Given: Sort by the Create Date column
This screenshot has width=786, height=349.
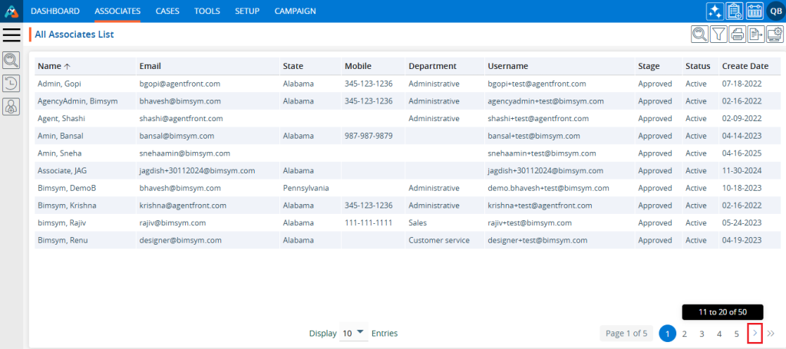Looking at the screenshot, I should [745, 66].
